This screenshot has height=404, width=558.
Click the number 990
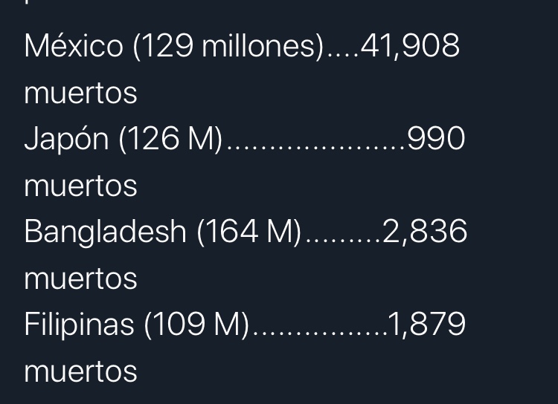point(436,138)
